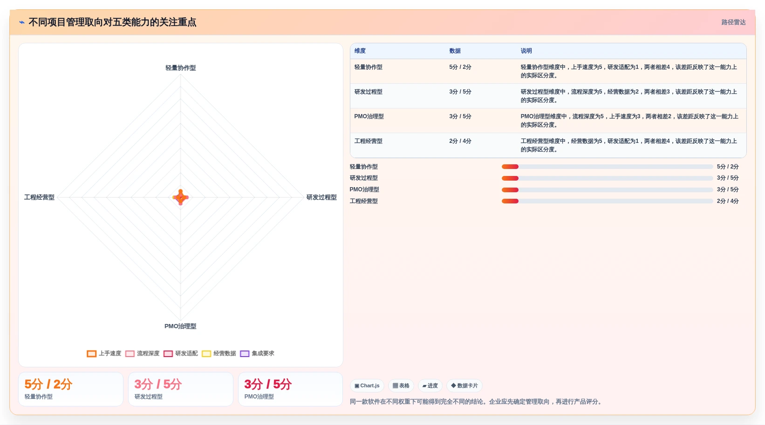Screen dimensions: 765x425
Task: Click the 路径雷达 label
Action: click(x=733, y=22)
